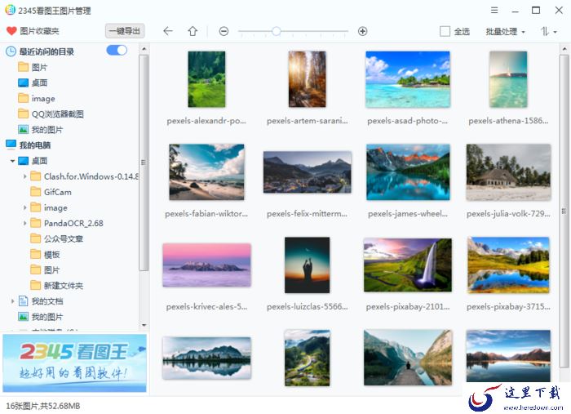Click the zoom in plus icon
The height and width of the screenshot is (414, 571).
[x=362, y=31]
